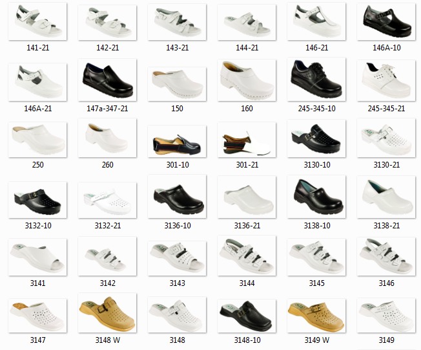Open the black 3138-10 slip-on image
Viewport: 421px width, 350px height.
pos(316,197)
